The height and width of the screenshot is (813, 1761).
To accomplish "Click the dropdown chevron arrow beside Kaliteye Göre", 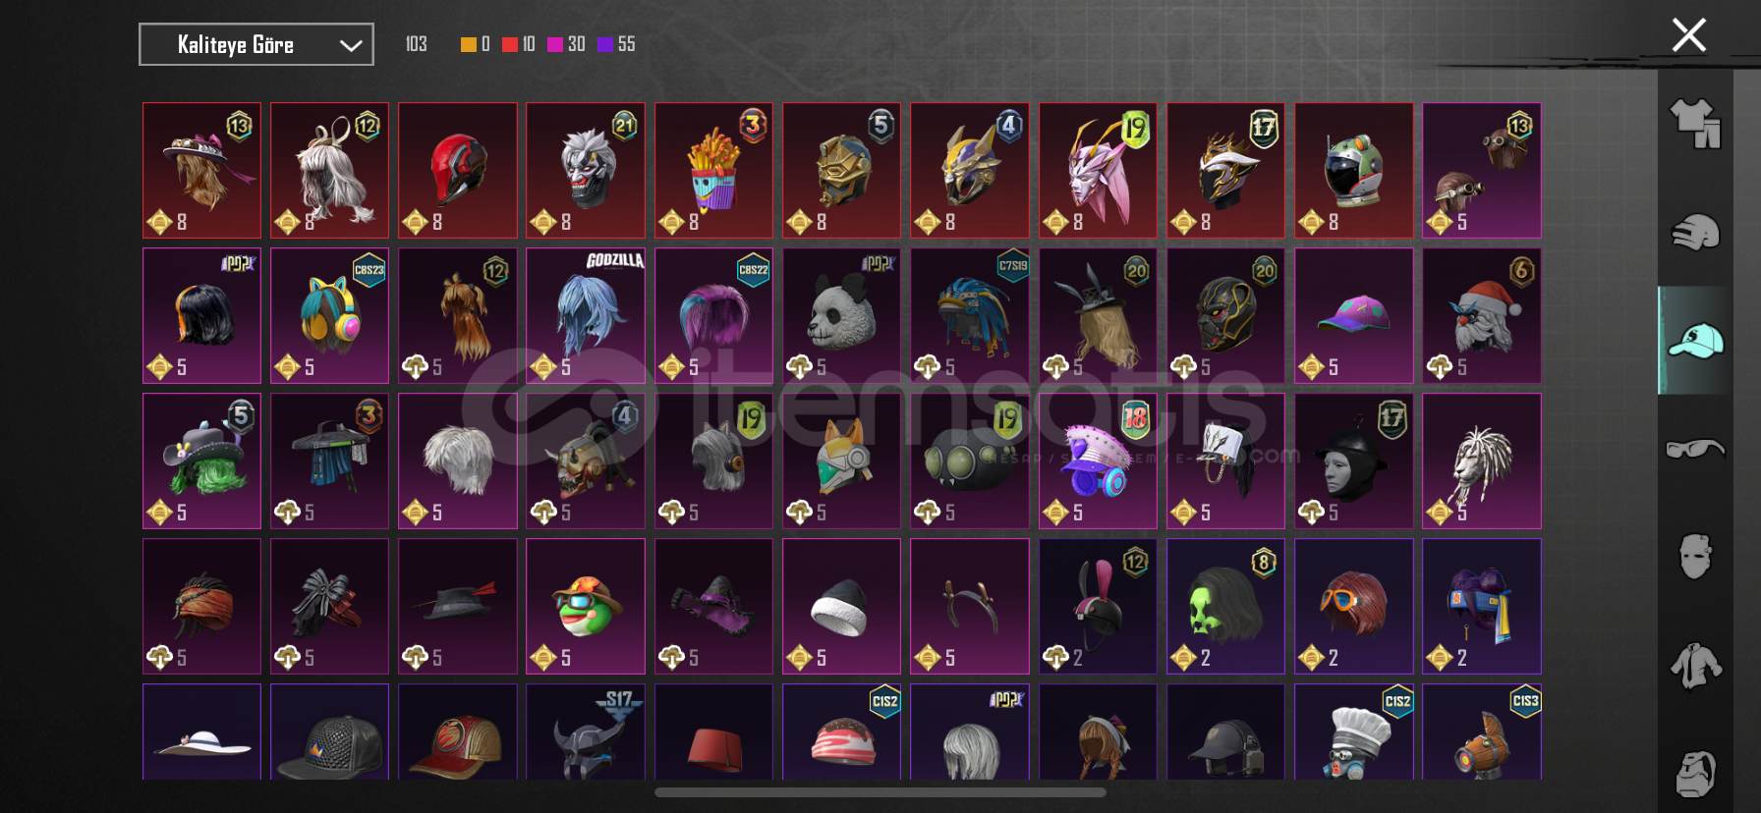I will coord(351,45).
